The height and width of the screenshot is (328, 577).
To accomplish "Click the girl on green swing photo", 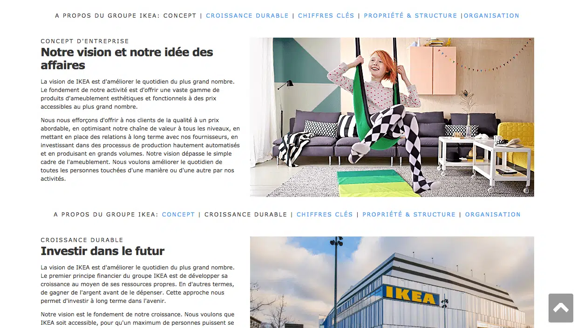I will 392,117.
